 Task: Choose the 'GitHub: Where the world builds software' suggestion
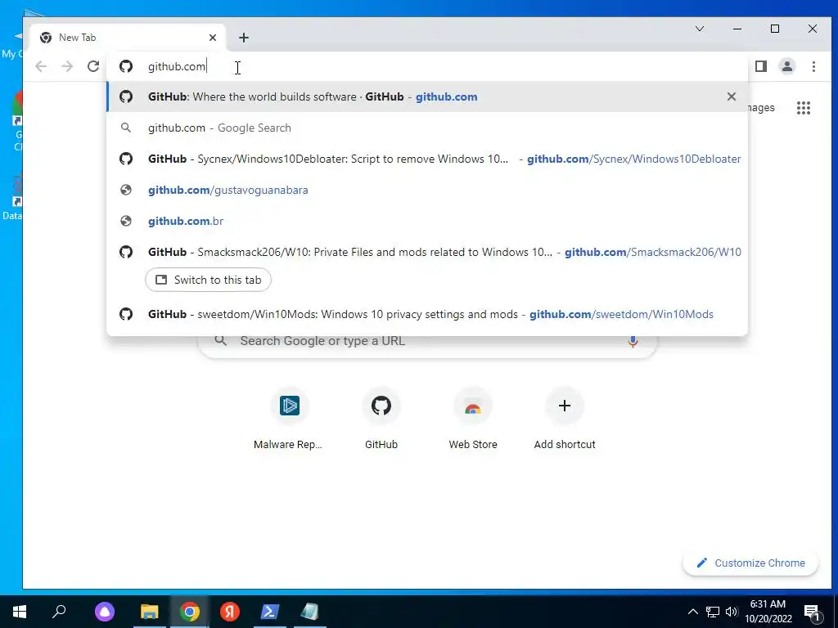click(427, 96)
